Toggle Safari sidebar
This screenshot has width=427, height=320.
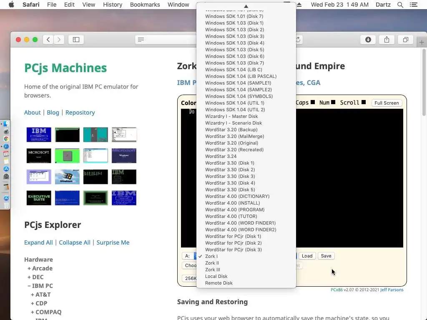[x=76, y=40]
